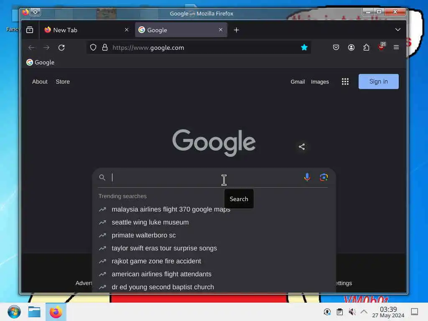Open the Firefox account icon
Viewport: 428px width, 321px height.
351,48
